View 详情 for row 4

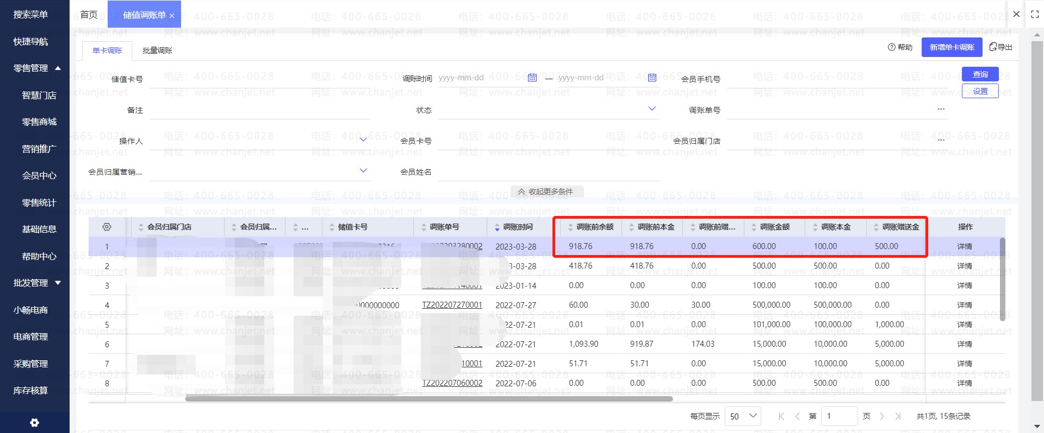[x=965, y=305]
